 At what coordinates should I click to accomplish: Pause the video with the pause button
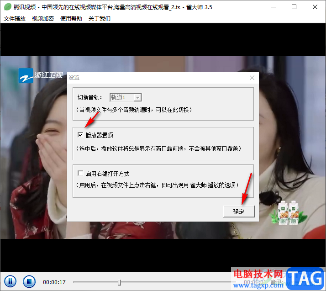click(10, 281)
